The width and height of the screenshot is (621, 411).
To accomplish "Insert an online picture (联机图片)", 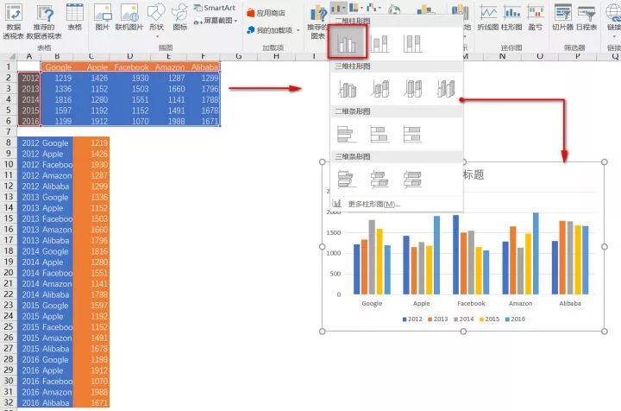I will 129,18.
